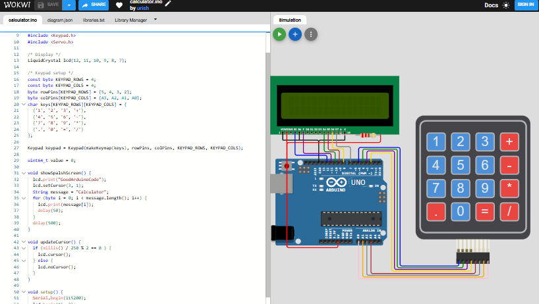This screenshot has width=539, height=304.
Task: Expand the file tabs dropdown arrow
Action: (156, 20)
